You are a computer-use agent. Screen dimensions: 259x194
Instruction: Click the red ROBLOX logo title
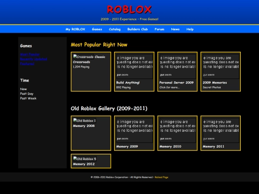(x=129, y=10)
